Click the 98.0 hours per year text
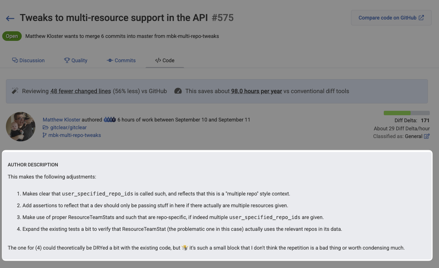The width and height of the screenshot is (439, 268). (256, 91)
